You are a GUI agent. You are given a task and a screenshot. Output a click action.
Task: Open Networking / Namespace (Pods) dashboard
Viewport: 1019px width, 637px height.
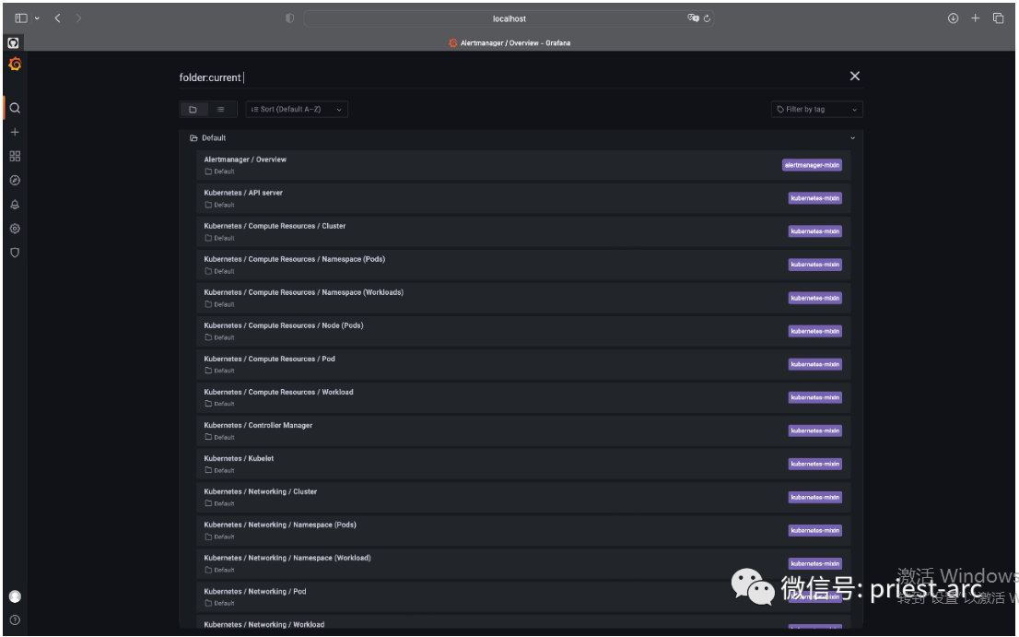point(523,530)
